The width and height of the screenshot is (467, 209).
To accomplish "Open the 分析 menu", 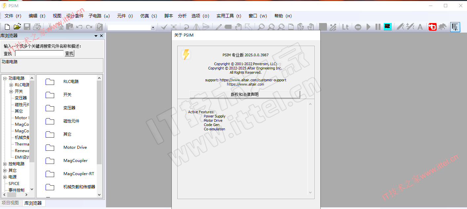I will click(x=182, y=16).
